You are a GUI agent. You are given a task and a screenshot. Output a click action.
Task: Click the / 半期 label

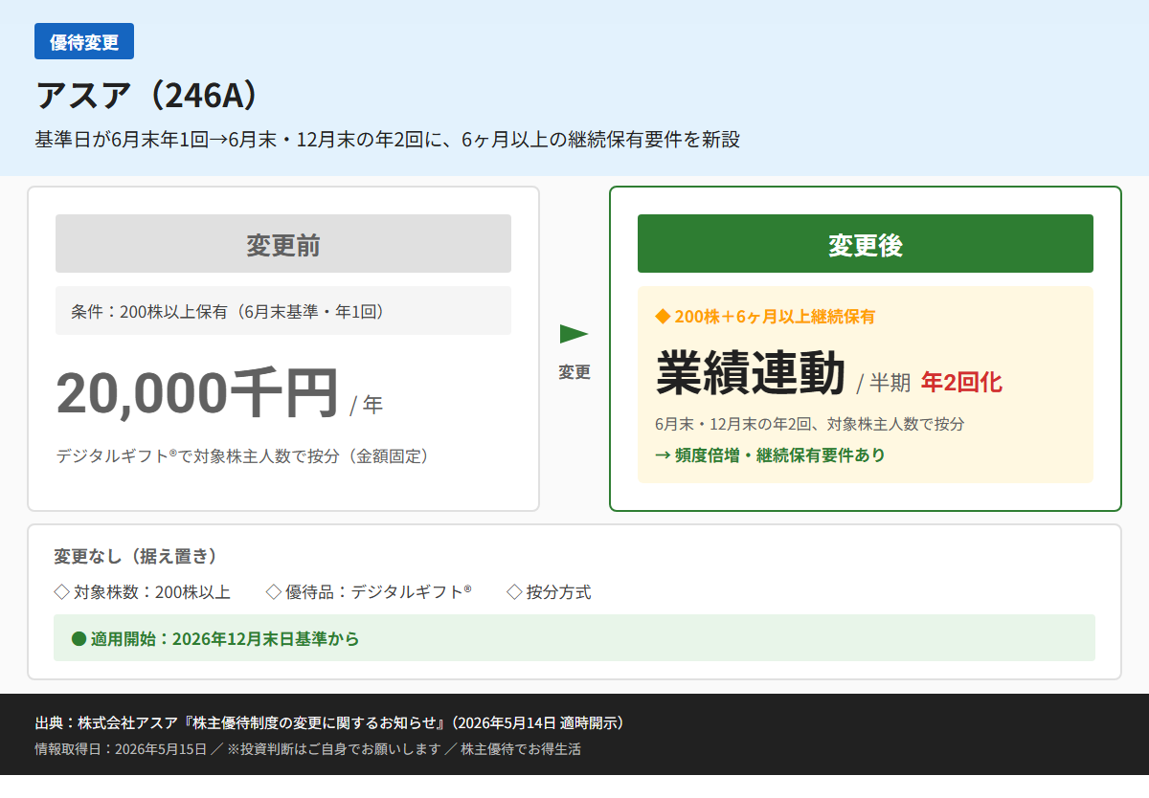click(884, 384)
